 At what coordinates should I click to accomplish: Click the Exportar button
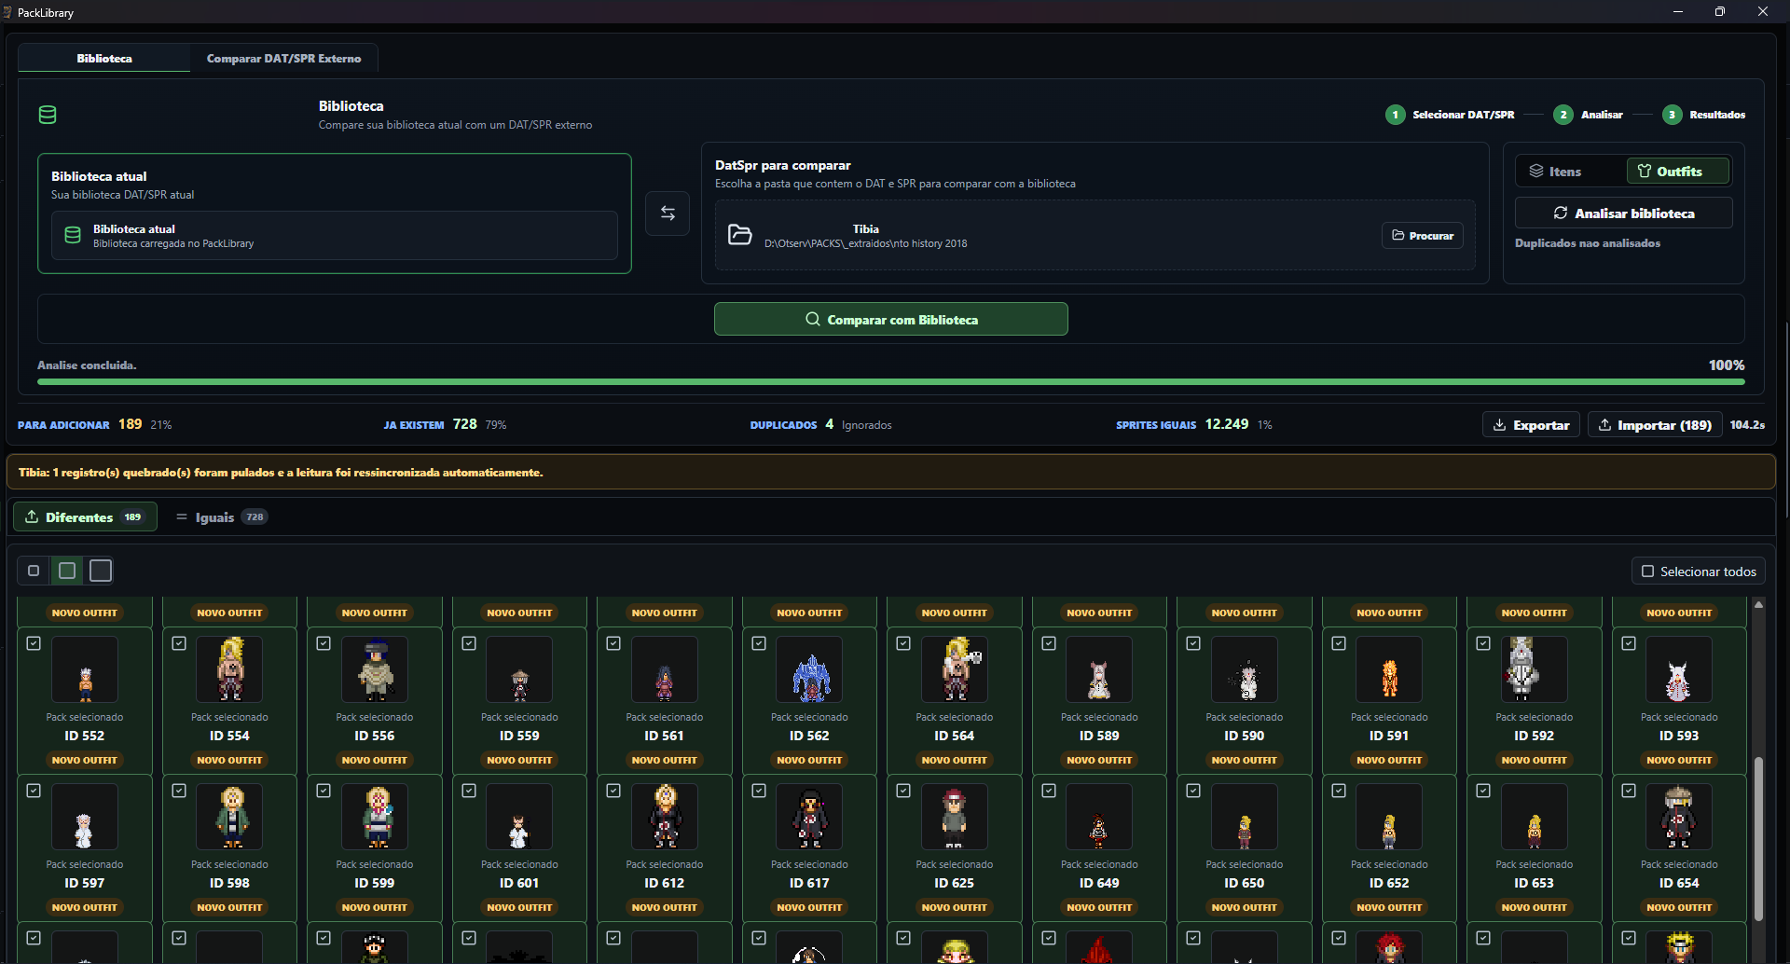click(1531, 424)
